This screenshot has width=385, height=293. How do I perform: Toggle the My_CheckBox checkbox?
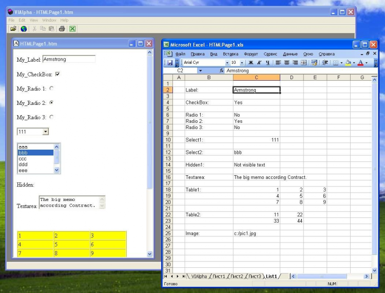pyautogui.click(x=57, y=74)
